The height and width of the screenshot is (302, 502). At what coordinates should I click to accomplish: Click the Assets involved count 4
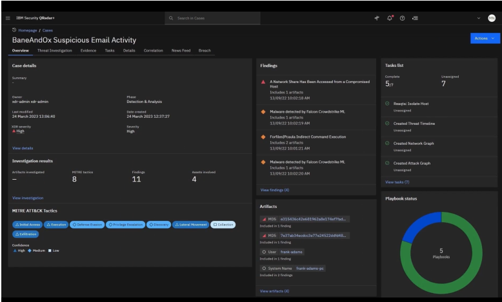click(194, 179)
